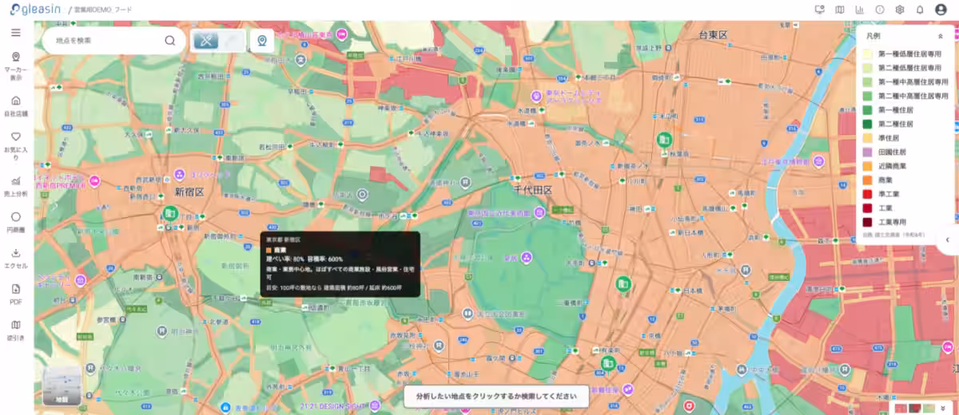
Task: Click the bar chart icon in header
Action: pos(860,10)
